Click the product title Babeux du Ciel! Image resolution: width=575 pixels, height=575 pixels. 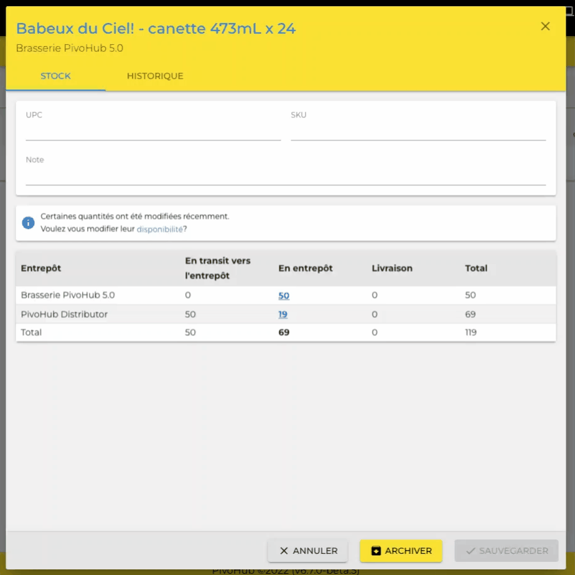point(156,28)
